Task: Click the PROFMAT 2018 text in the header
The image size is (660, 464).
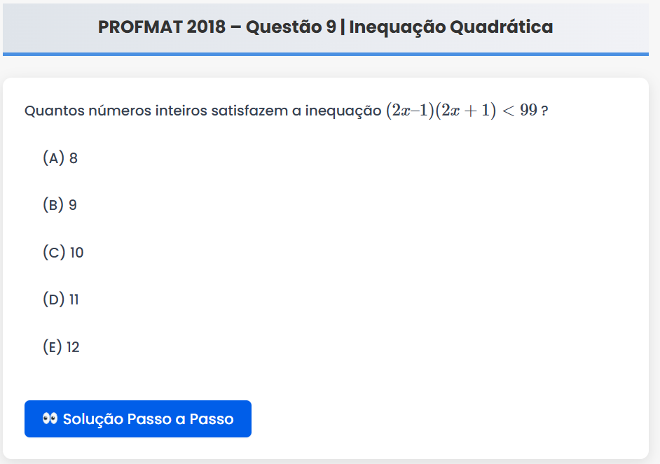Action: 161,27
